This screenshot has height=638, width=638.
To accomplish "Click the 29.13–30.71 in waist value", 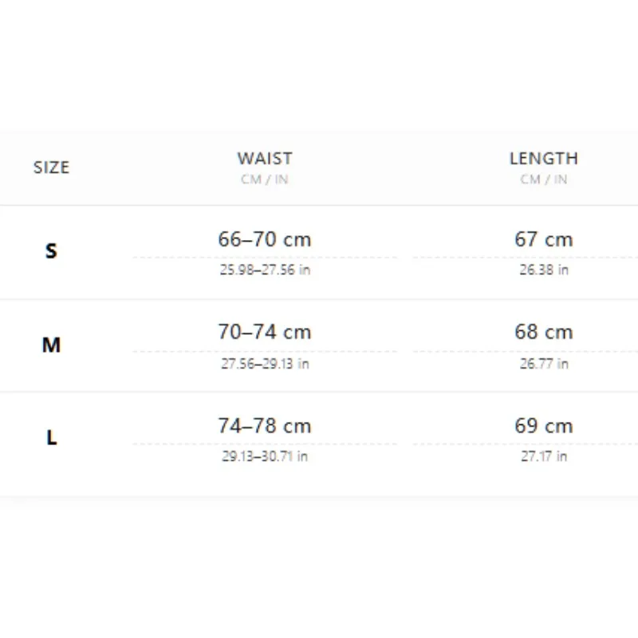I will point(265,456).
